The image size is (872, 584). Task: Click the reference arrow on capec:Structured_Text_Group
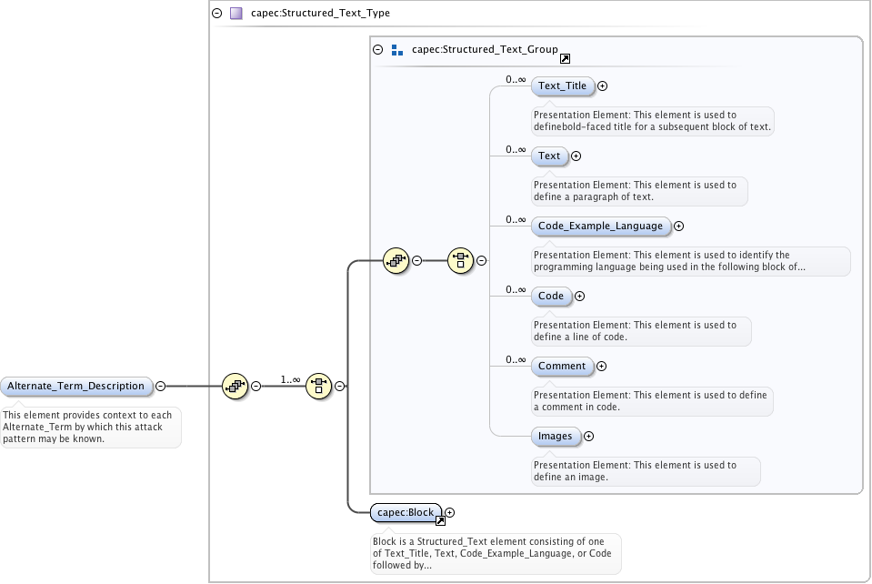point(565,58)
